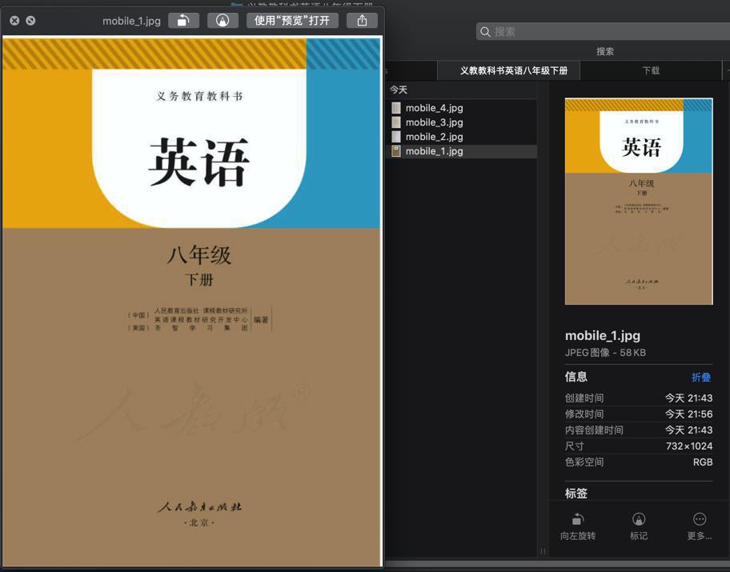Click the 搜索 label below search field

tap(605, 52)
